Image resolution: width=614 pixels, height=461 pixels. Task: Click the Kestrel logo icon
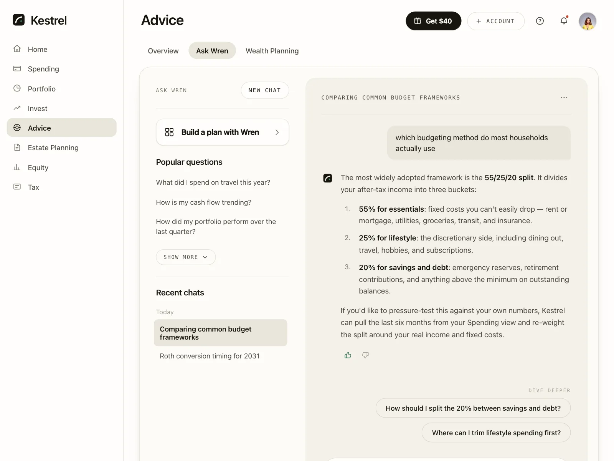(18, 20)
